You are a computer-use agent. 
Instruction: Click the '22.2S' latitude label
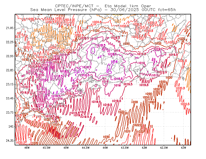(x=10, y=42)
